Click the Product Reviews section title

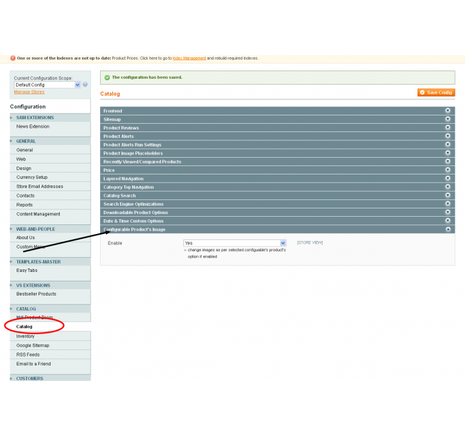pos(121,128)
